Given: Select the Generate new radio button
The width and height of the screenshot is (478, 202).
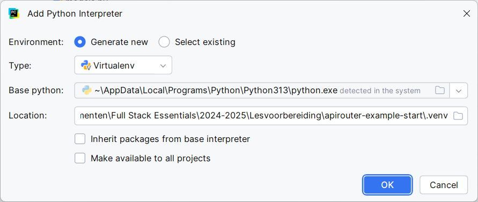Looking at the screenshot, I should pos(80,42).
